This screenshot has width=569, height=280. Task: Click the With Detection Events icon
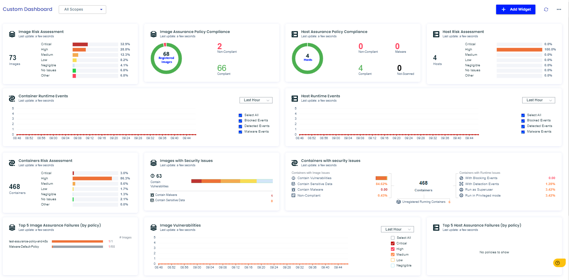pyautogui.click(x=461, y=184)
